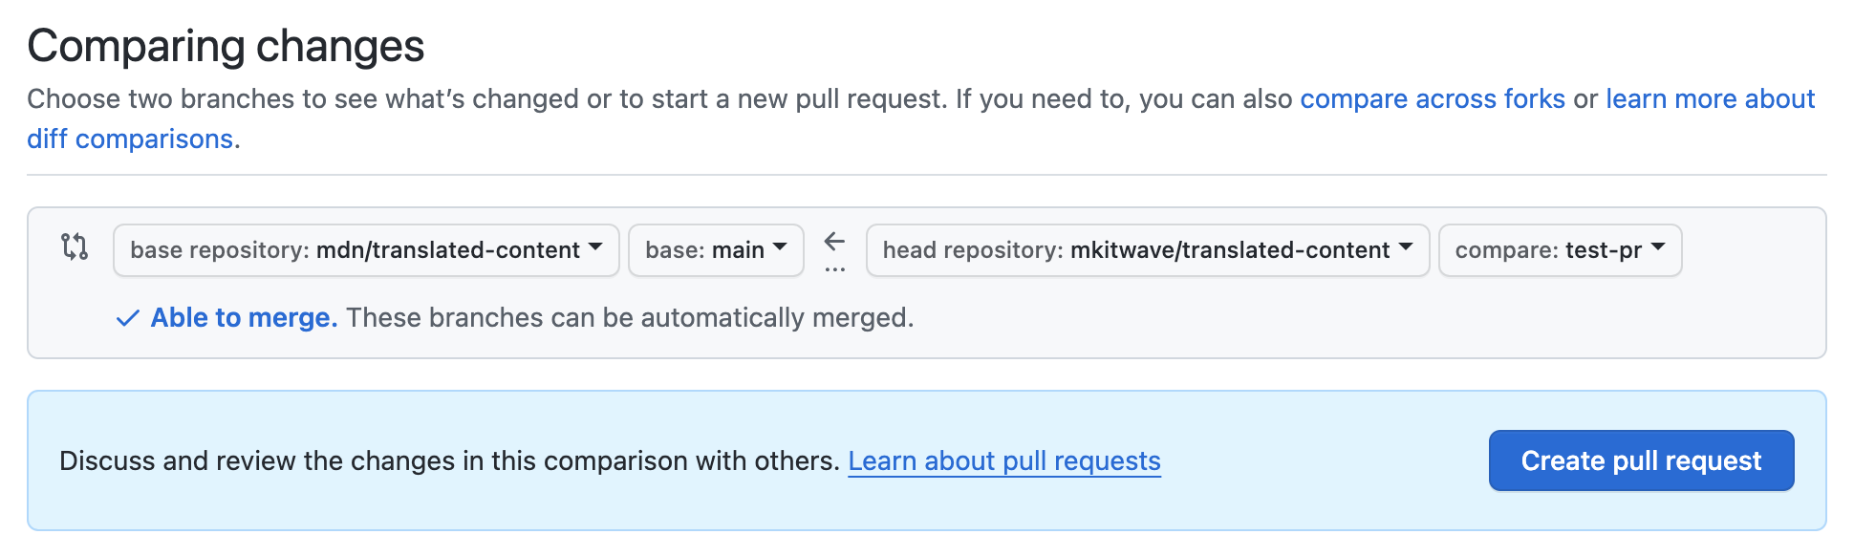Open head repository mkitwave/translated-content dropdown
The width and height of the screenshot is (1854, 556).
pos(1136,250)
